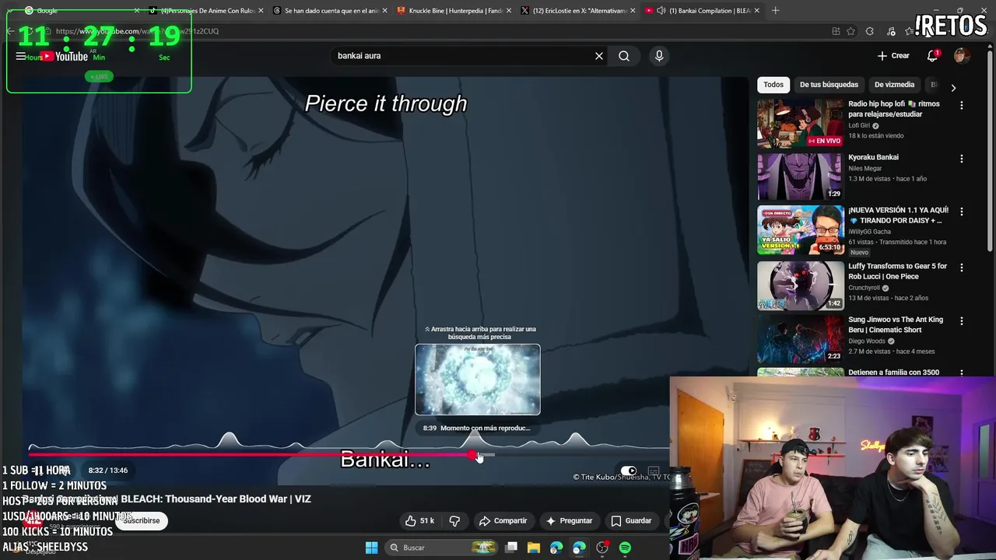
Task: Open the Sung Jinwoo vs Ant King thumbnail
Action: click(800, 338)
